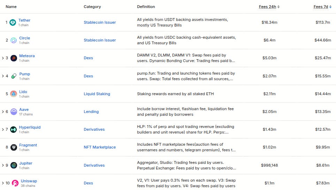The image size is (336, 190).
Task: Open the Aave protocol link
Action: pos(24,109)
